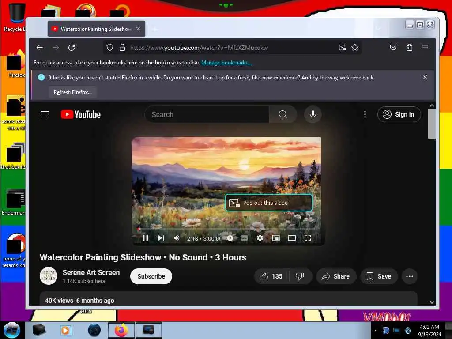452x339 pixels.
Task: Open a new tab with plus
Action: tap(155, 29)
